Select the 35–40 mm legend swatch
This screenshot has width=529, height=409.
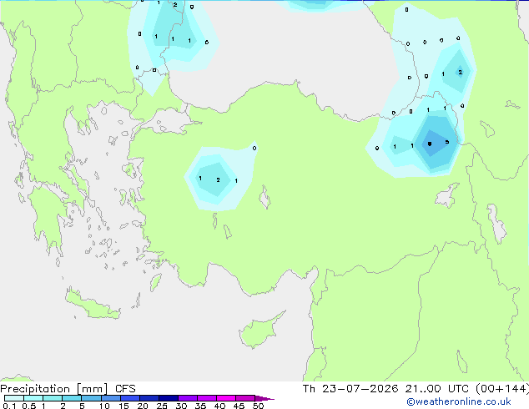click(x=206, y=398)
